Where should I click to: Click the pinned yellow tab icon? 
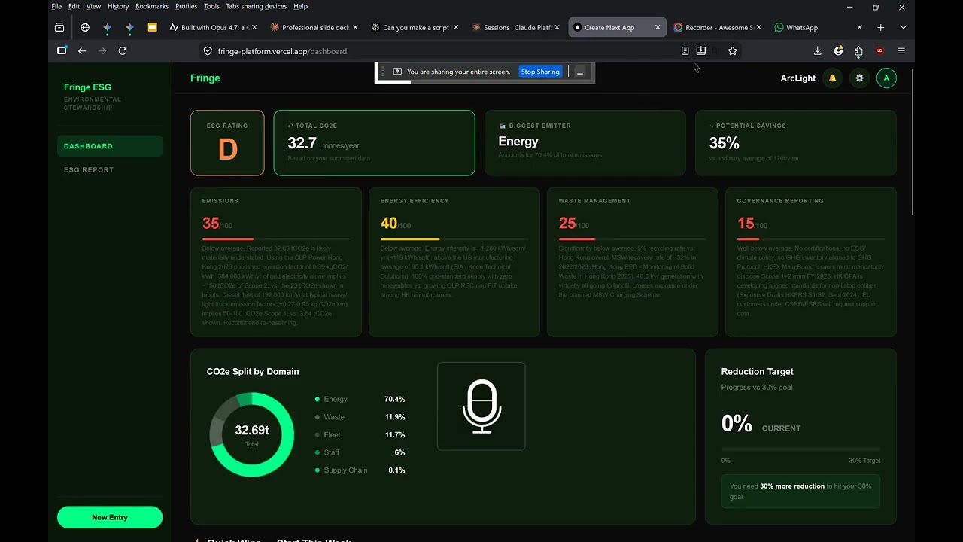(152, 27)
